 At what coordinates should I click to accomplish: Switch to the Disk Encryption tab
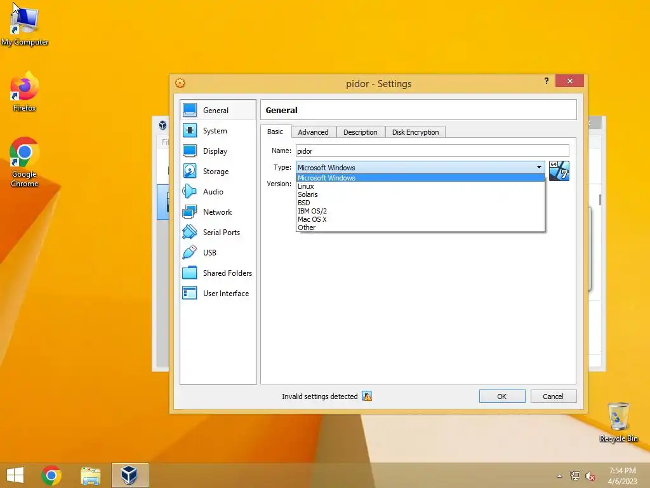415,132
